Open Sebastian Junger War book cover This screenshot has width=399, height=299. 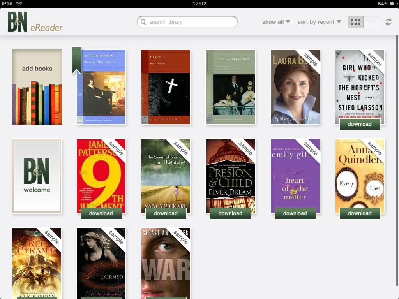(x=166, y=264)
